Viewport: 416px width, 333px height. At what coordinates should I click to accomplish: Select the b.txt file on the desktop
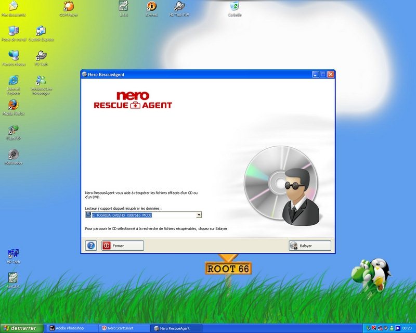124,9
